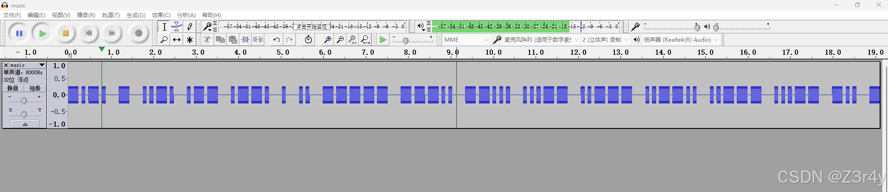Select the Draw (pencil) tool

click(x=189, y=27)
